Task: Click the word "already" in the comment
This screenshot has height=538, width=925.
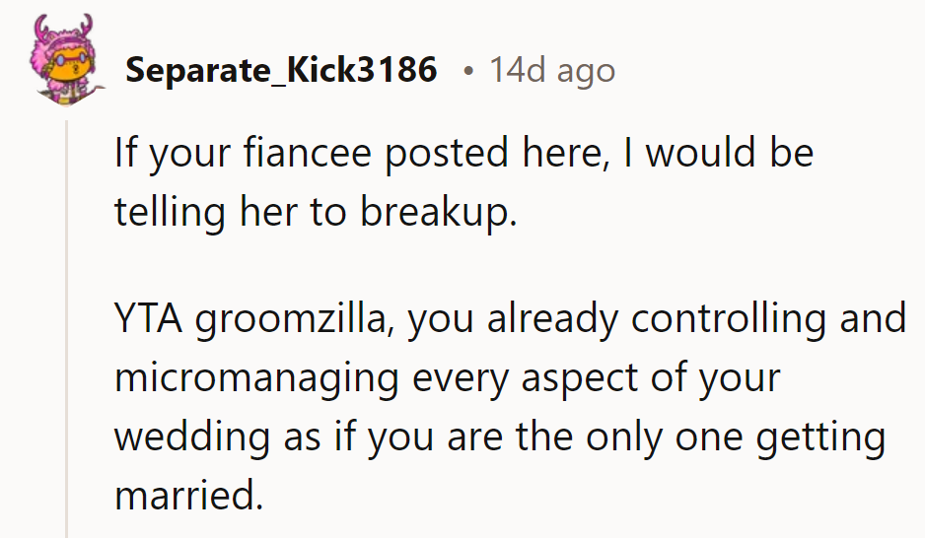Action: (x=552, y=321)
